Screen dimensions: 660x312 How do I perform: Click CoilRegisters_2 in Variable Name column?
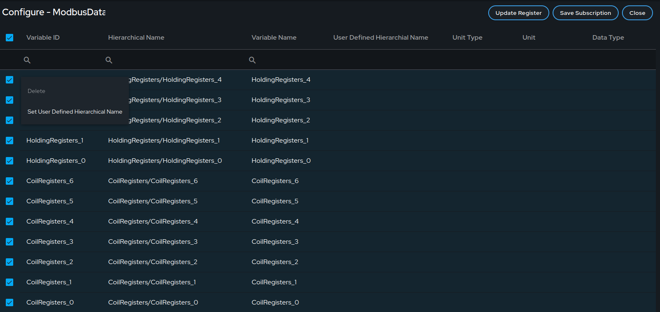click(x=275, y=262)
